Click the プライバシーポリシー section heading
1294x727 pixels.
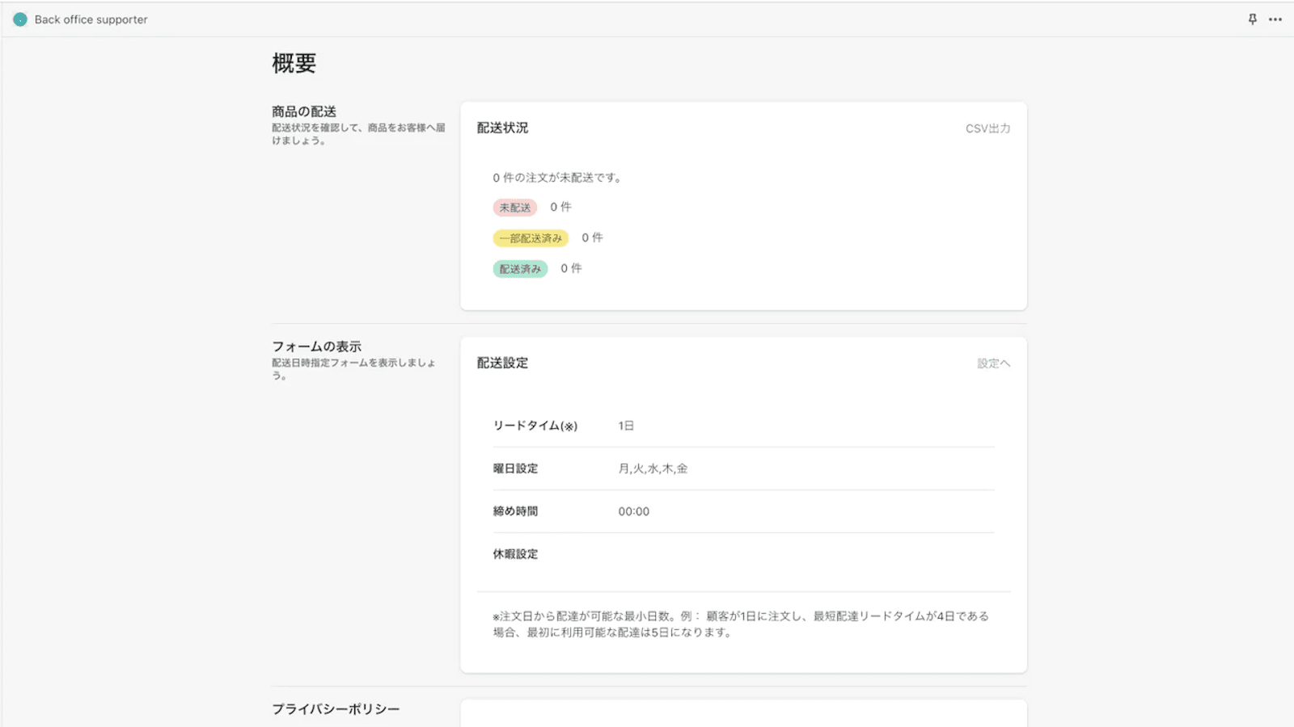coord(335,708)
